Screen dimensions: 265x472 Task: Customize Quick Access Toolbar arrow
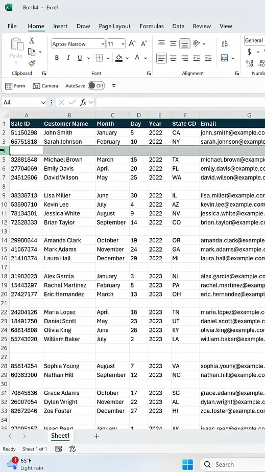[x=114, y=86]
